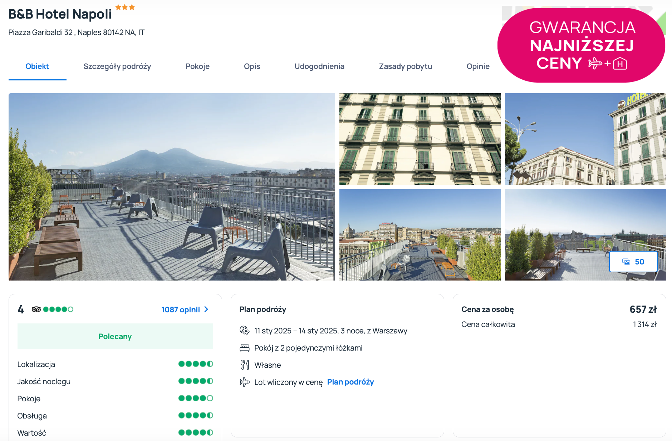Click the Plan podróży link

[350, 382]
